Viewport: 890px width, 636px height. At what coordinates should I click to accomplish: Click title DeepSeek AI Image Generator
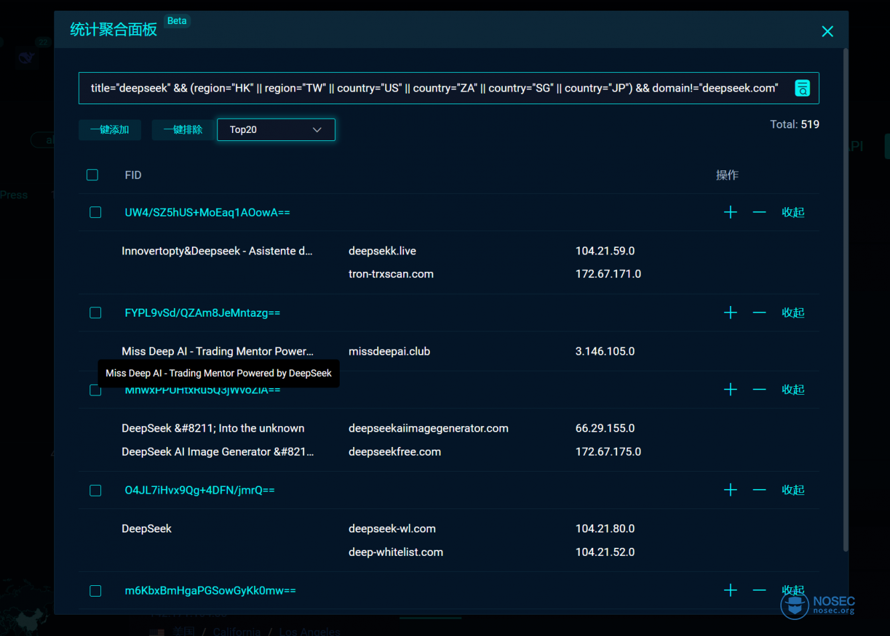217,452
